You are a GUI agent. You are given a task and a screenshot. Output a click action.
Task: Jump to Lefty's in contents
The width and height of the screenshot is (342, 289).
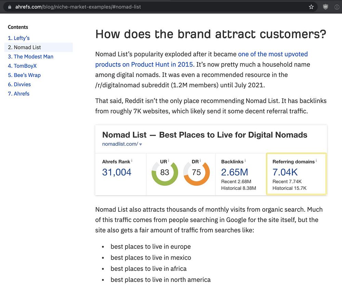19,38
